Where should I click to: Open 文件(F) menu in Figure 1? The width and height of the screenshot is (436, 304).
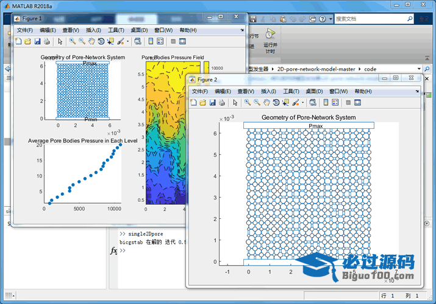[x=25, y=30]
